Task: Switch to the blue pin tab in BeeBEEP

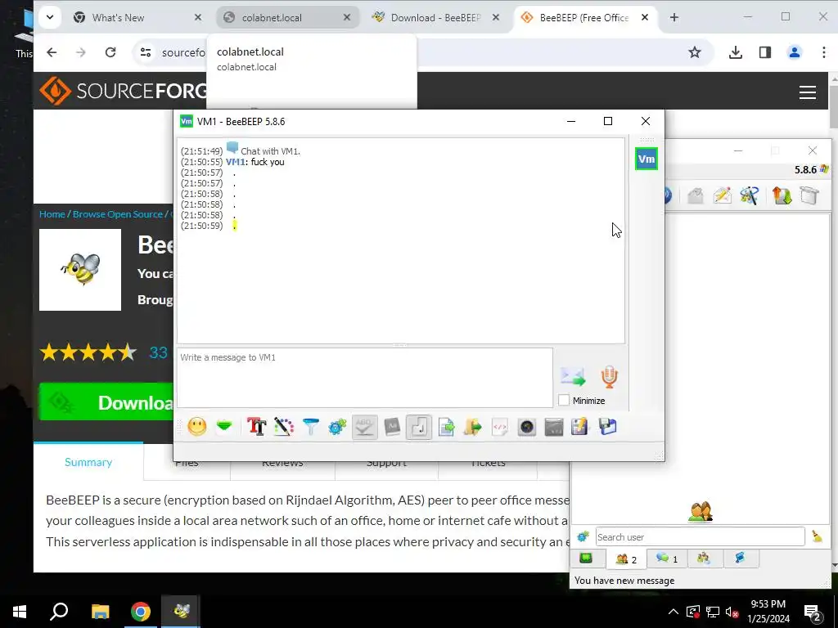Action: [x=740, y=558]
